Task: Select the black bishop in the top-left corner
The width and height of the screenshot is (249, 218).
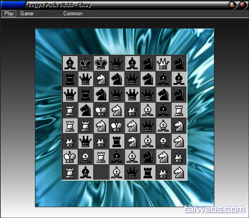Action: click(x=70, y=63)
